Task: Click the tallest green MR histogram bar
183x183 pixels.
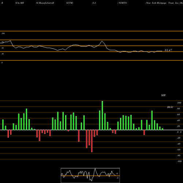Action: [102, 115]
